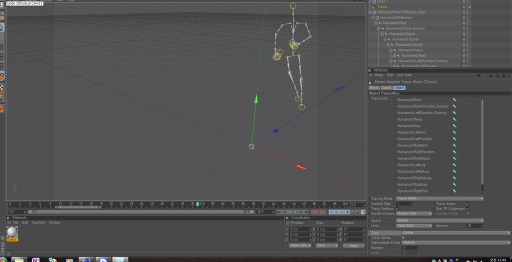Play animation backwards with green left arrow
Screen dimensions: 512x262
[290, 212]
